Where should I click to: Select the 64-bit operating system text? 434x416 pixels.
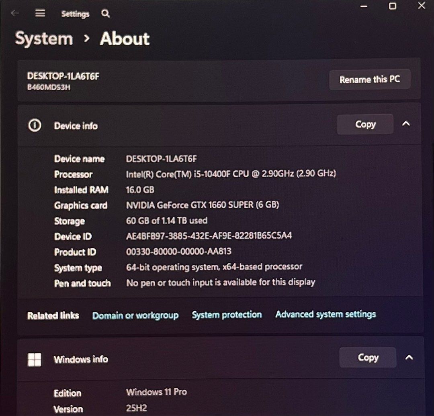tap(214, 267)
